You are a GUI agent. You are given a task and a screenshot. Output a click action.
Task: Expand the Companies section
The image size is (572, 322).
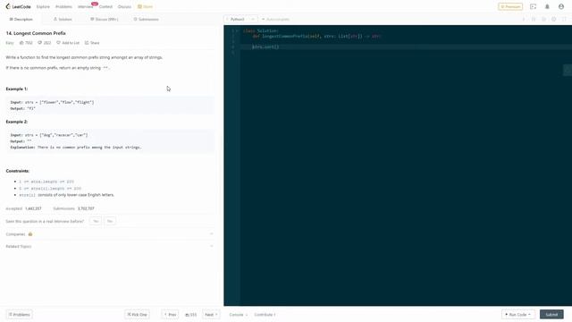pos(109,234)
